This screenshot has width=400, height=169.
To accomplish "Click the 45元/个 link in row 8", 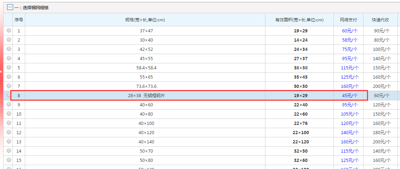I will (350, 96).
